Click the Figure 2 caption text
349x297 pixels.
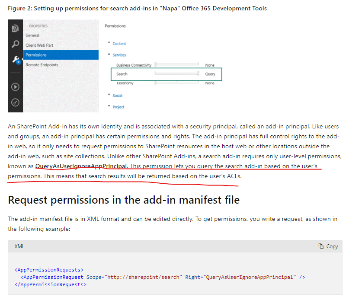tap(137, 9)
